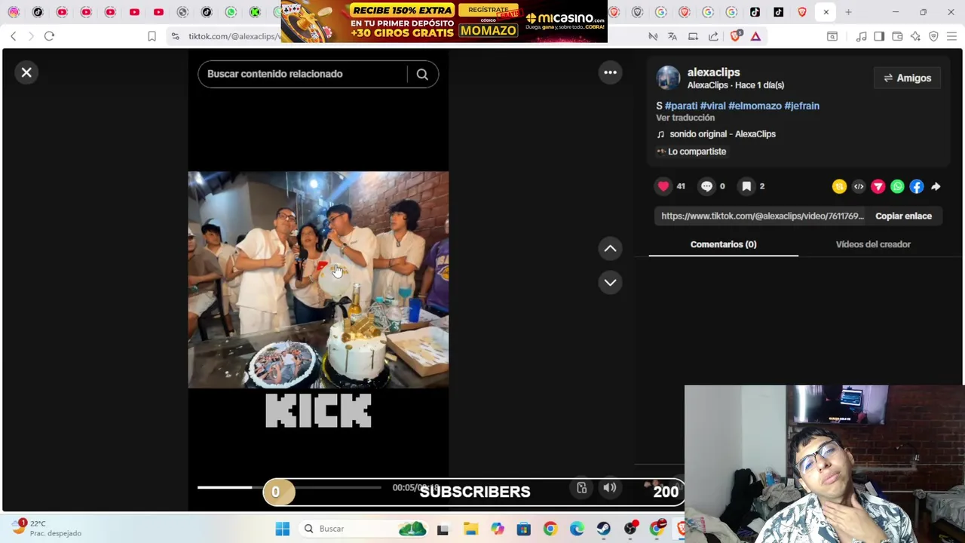This screenshot has height=543, width=965.
Task: Reload the page with refresh icon
Action: point(49,36)
